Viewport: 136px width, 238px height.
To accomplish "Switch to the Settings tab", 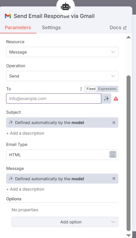I will (51, 27).
